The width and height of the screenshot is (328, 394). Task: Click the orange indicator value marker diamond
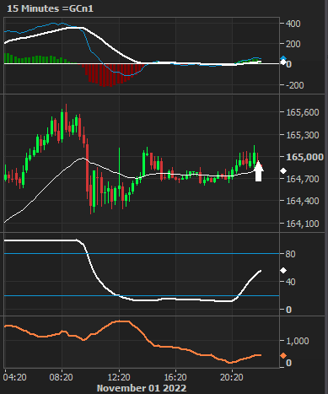[x=283, y=356]
